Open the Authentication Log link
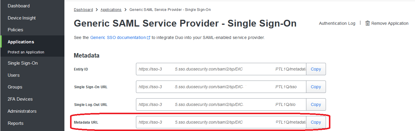The height and width of the screenshot is (131, 415). tap(337, 23)
